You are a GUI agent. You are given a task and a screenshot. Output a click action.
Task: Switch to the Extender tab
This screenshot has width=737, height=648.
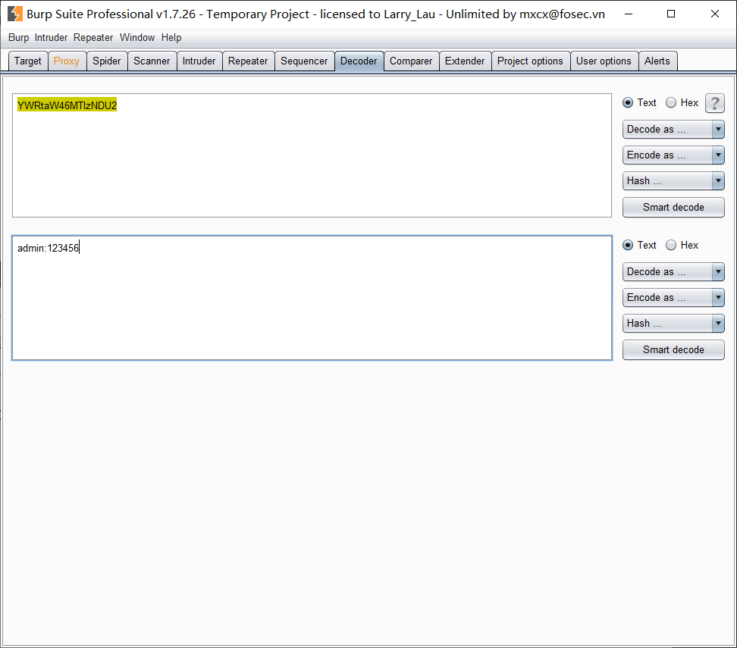465,61
